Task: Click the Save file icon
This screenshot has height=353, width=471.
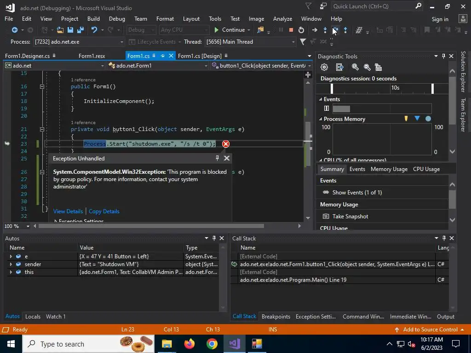Action: [x=70, y=30]
